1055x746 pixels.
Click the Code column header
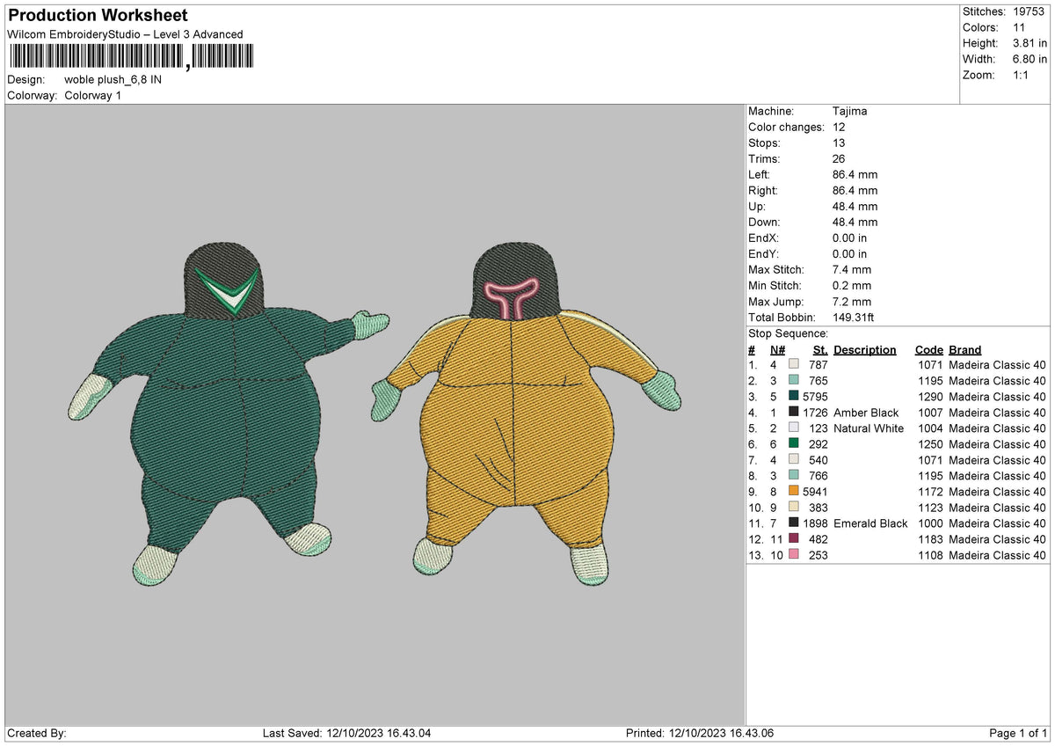(929, 350)
